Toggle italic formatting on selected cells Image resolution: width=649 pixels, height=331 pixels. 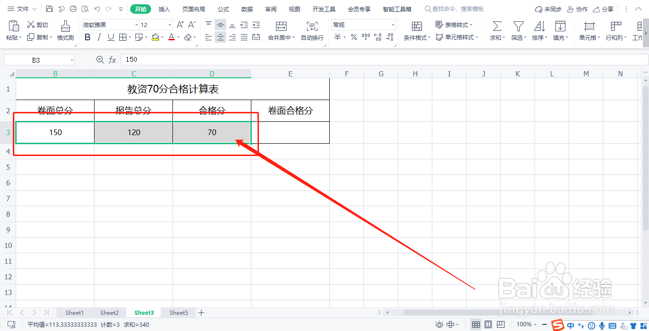[x=99, y=37]
